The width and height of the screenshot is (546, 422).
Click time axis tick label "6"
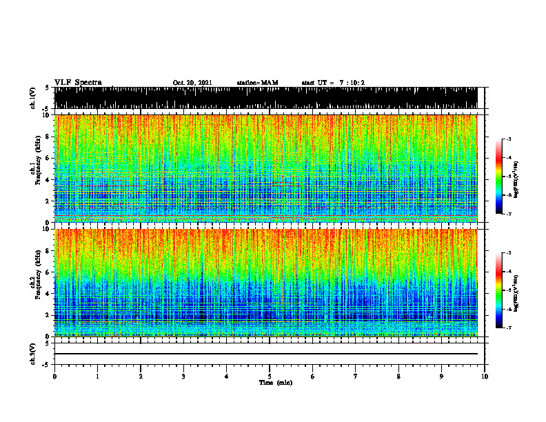(x=313, y=376)
